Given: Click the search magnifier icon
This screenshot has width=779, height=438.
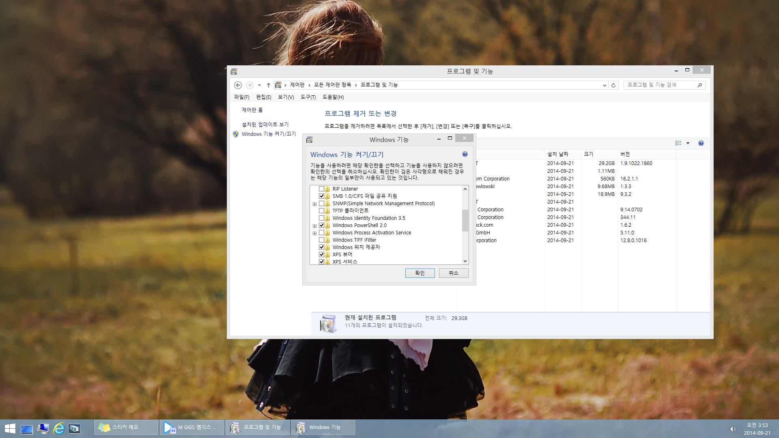Looking at the screenshot, I should click(x=699, y=85).
